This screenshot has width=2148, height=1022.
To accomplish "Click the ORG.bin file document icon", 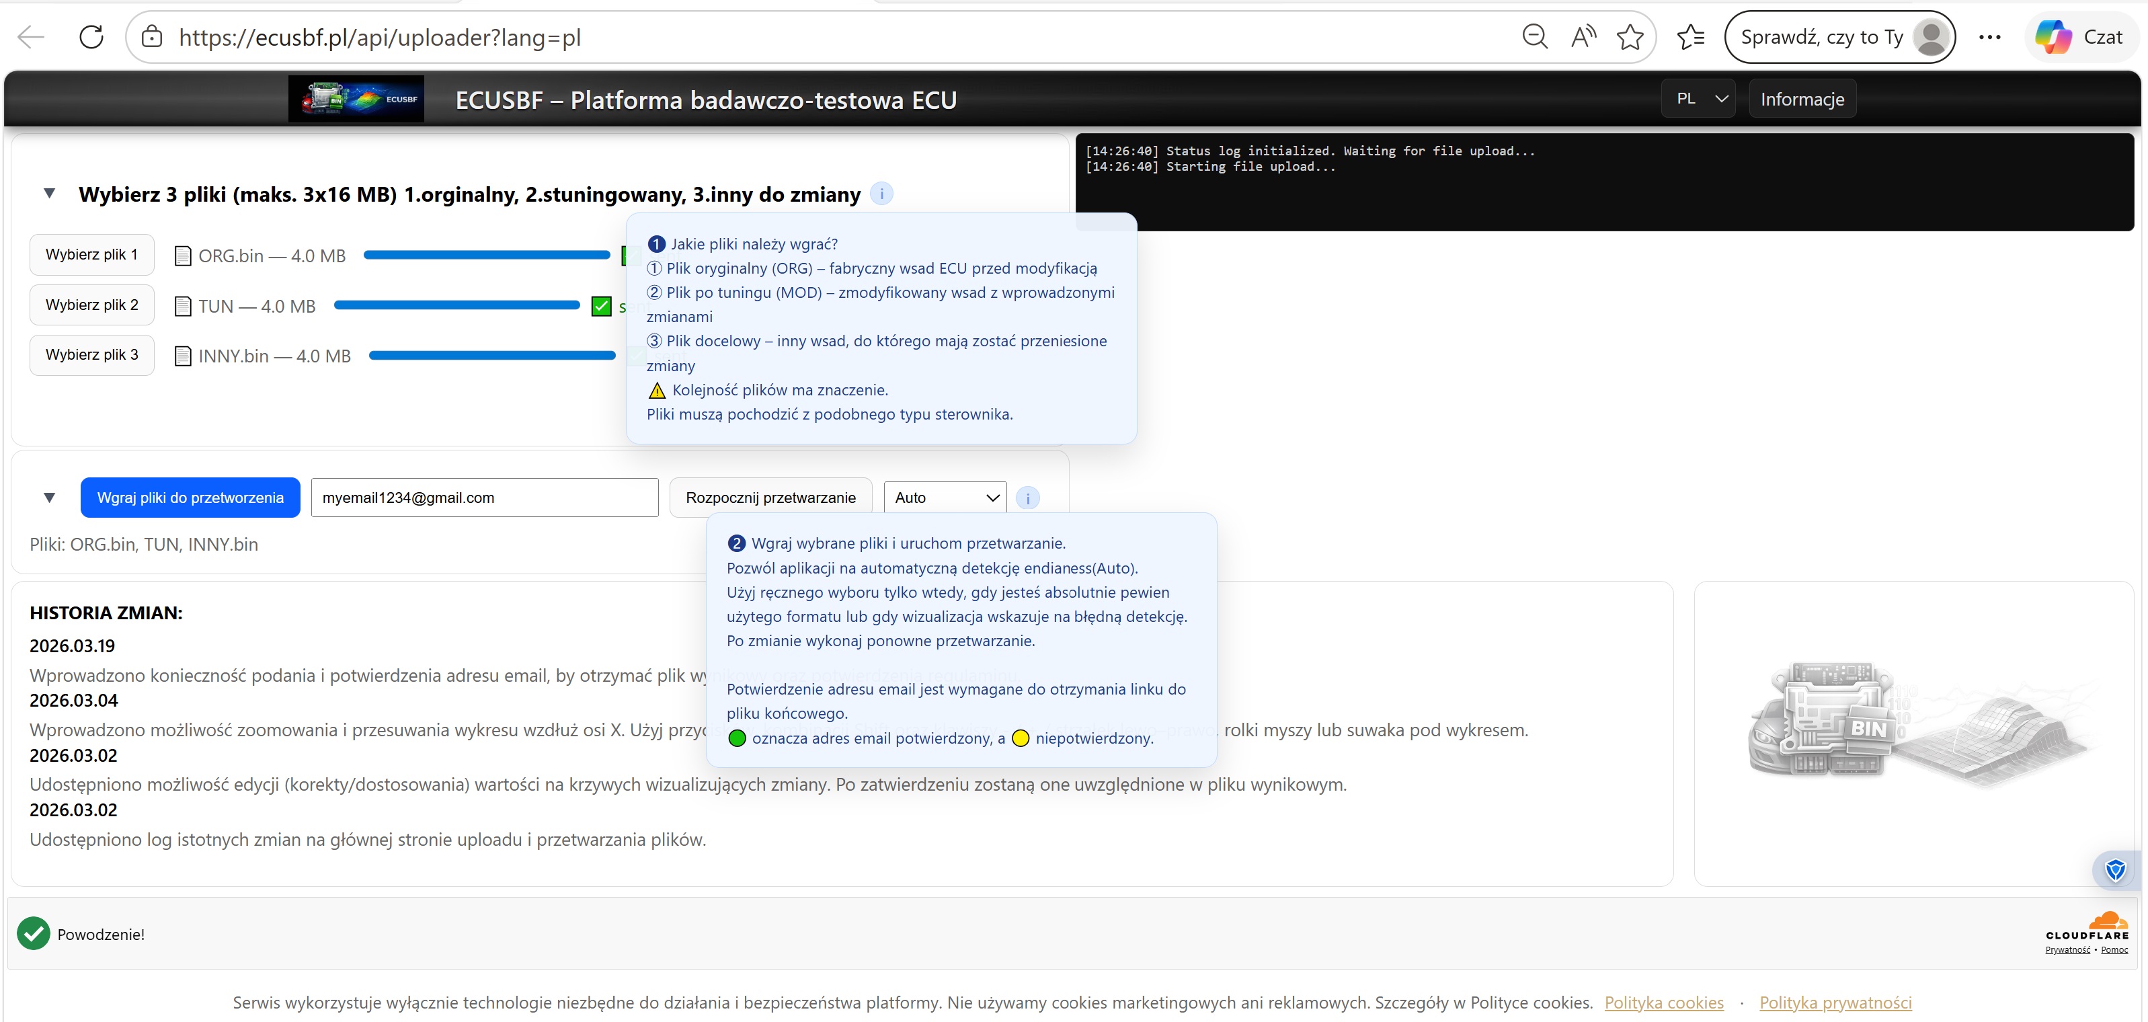I will [183, 256].
